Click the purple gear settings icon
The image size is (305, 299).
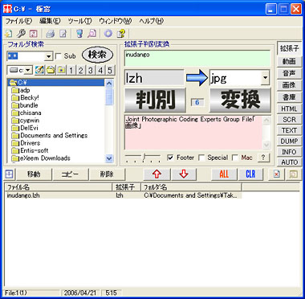[108, 34]
